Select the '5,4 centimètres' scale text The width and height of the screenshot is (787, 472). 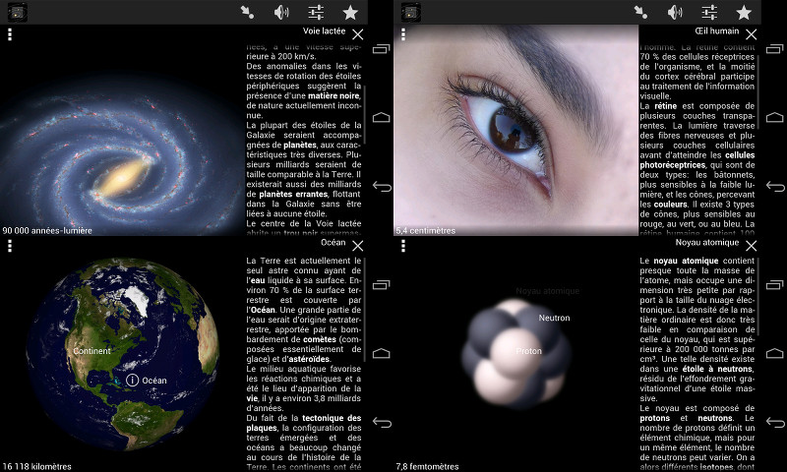426,231
